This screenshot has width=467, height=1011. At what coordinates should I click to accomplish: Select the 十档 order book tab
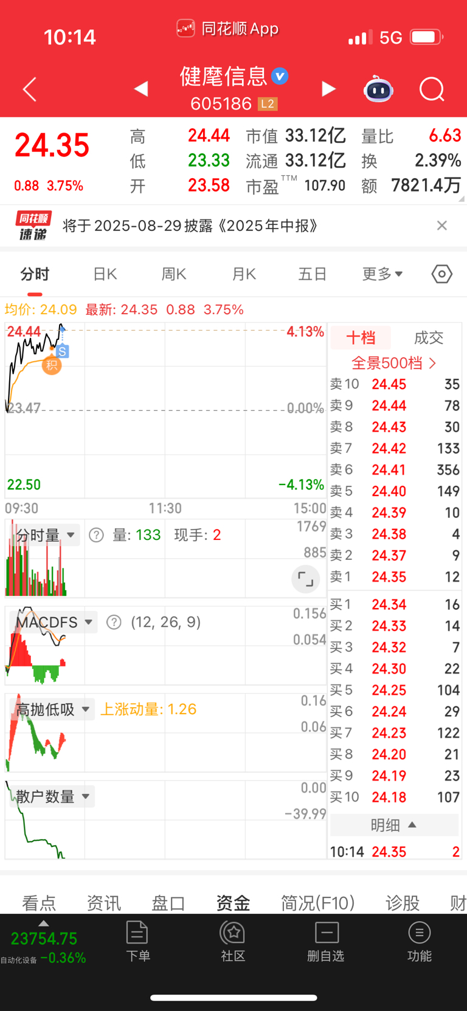coord(361,337)
